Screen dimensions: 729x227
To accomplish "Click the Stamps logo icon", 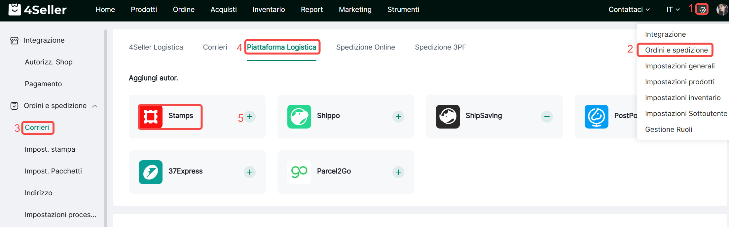I will click(x=151, y=117).
